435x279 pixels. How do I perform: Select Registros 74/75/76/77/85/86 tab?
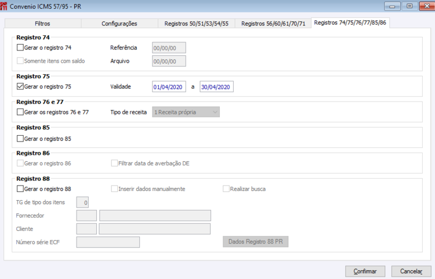click(350, 23)
